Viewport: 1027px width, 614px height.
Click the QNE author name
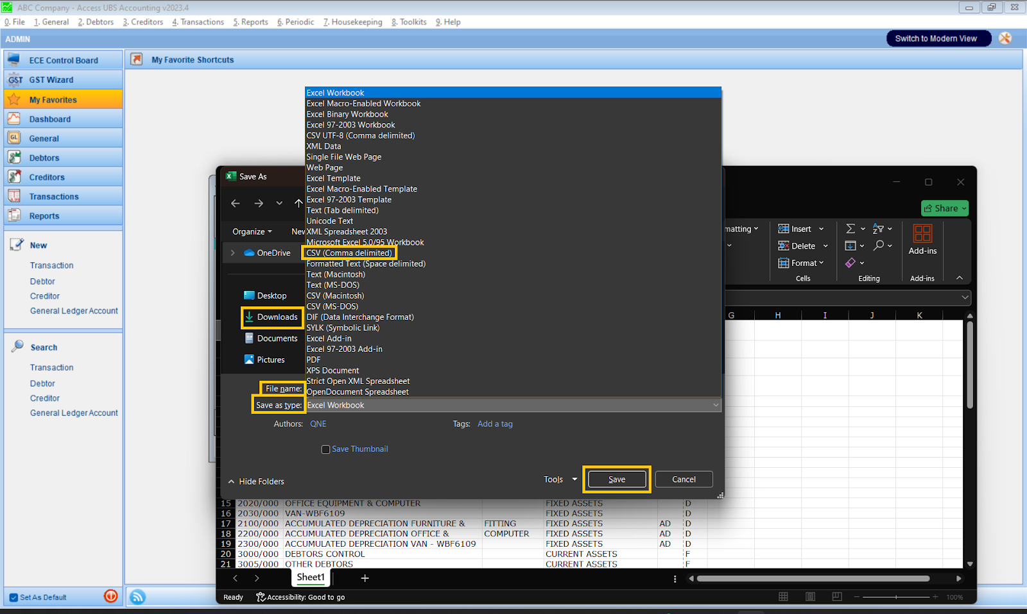[318, 424]
